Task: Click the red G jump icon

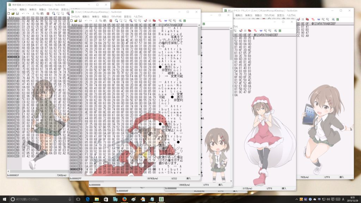Action: (x=110, y=20)
